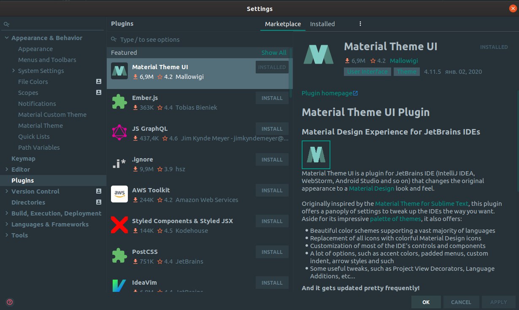Open the Appearance settings page
The height and width of the screenshot is (310, 519).
point(35,49)
